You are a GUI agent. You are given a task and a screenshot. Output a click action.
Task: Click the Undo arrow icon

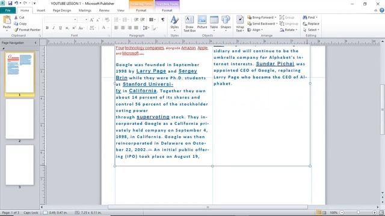16,3
